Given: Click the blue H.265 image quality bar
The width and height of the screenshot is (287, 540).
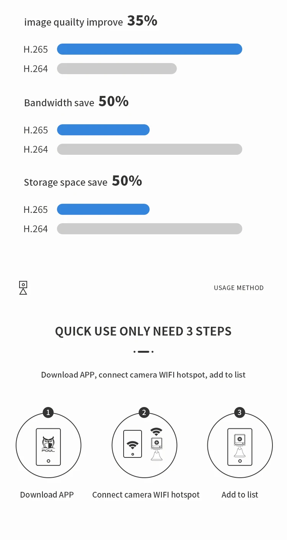Looking at the screenshot, I should point(150,49).
